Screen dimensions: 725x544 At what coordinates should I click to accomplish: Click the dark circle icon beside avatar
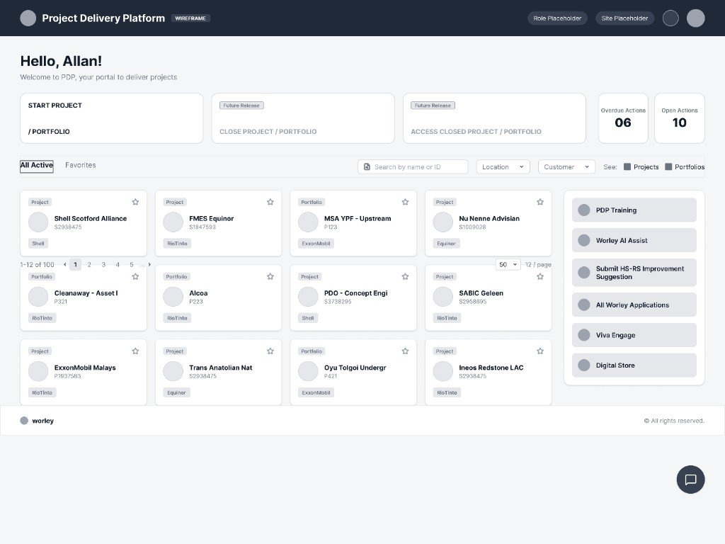(670, 18)
